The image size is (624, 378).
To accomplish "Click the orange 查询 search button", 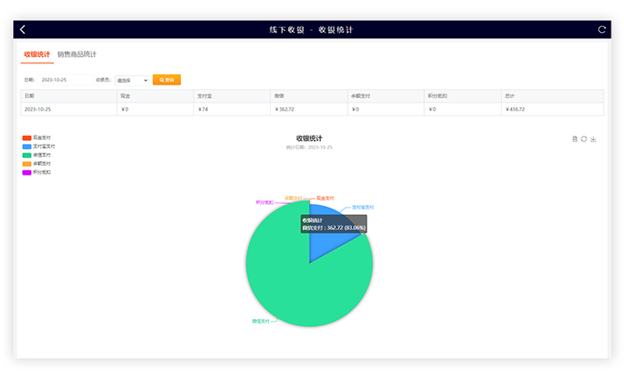I will click(x=167, y=79).
